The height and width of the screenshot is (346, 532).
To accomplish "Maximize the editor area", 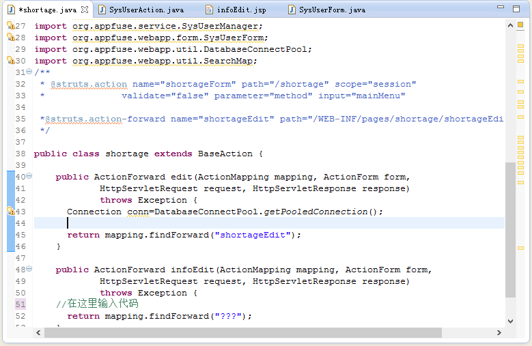I will 516,8.
